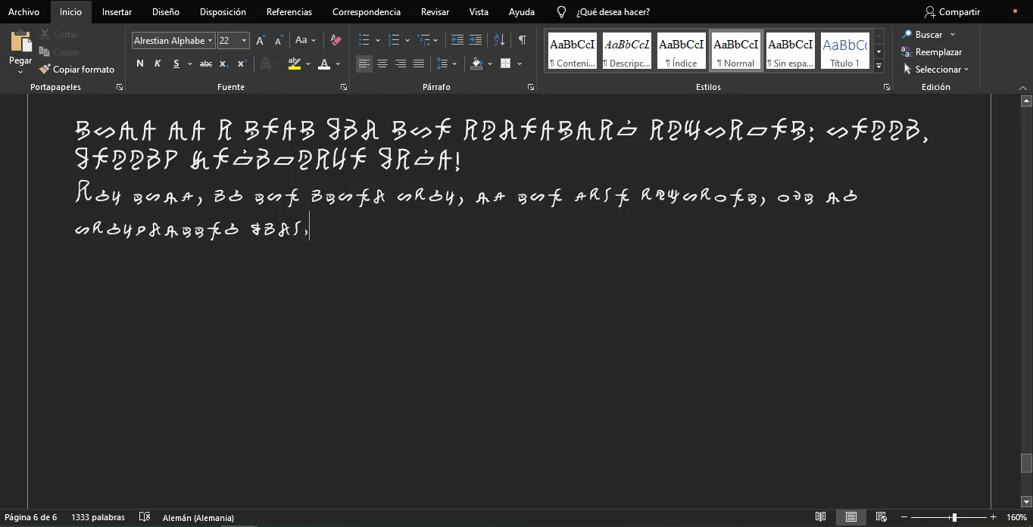Open the Insertar ribbon tab
Viewport: 1033px width, 527px height.
click(x=117, y=12)
